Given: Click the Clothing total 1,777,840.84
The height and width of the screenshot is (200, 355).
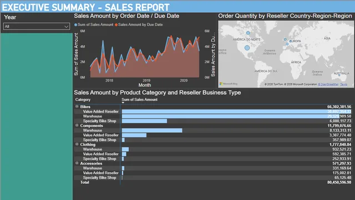Looking at the screenshot, I should pos(340,144).
